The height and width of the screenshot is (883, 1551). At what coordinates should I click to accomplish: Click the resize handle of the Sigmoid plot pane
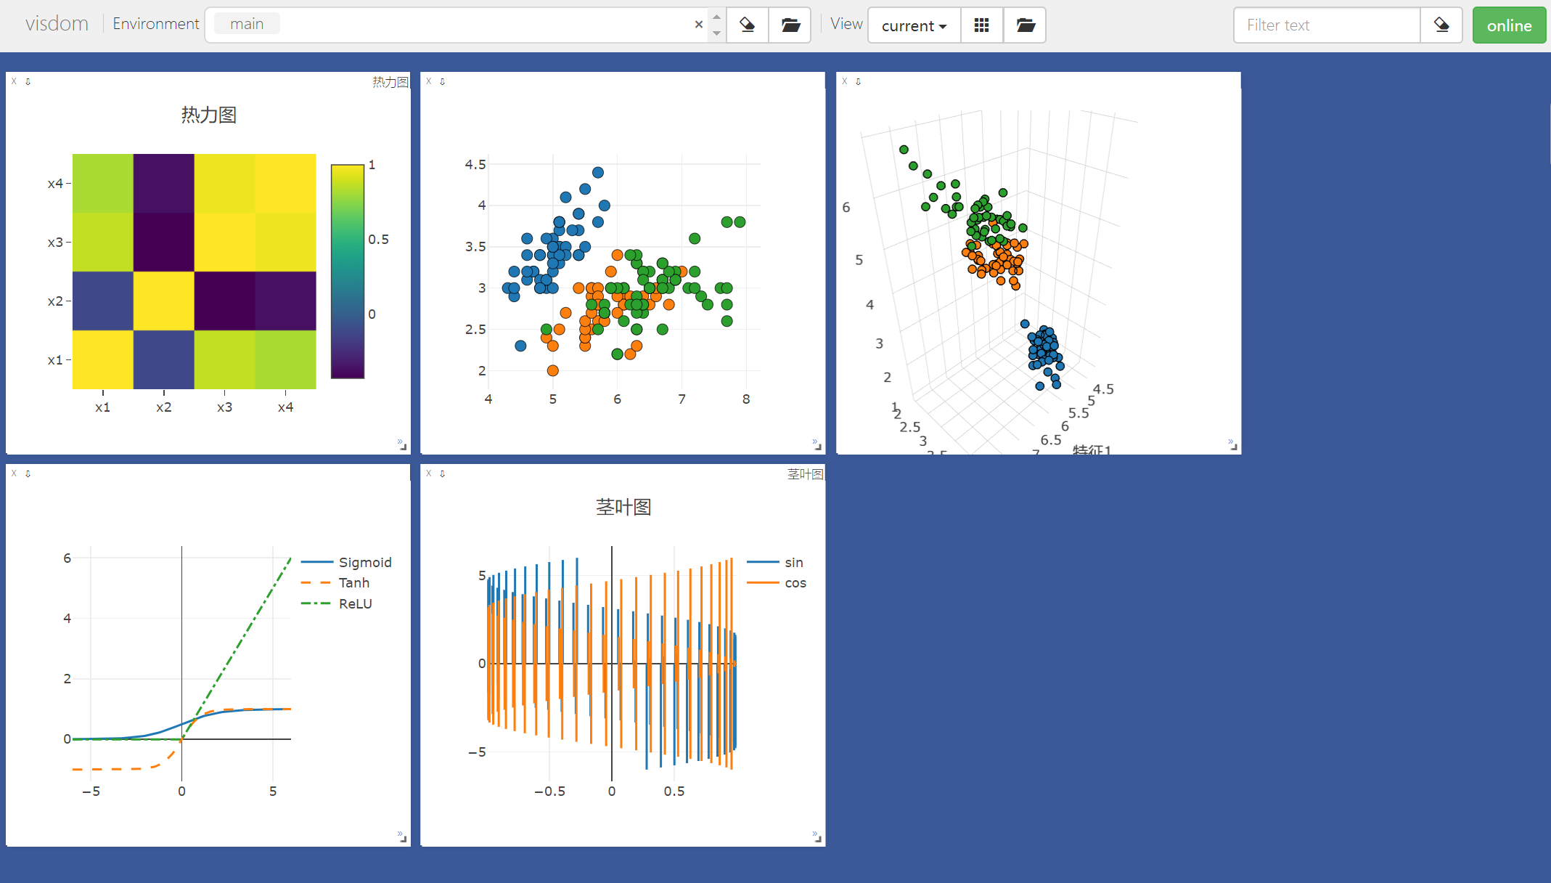403,838
